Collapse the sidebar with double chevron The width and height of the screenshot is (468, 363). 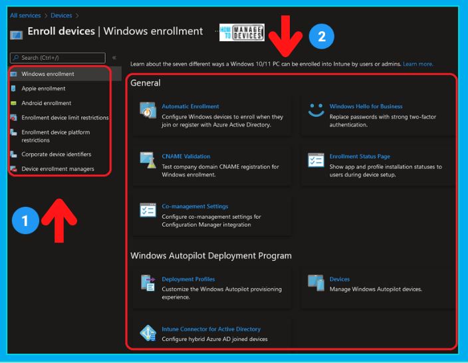pyautogui.click(x=114, y=58)
